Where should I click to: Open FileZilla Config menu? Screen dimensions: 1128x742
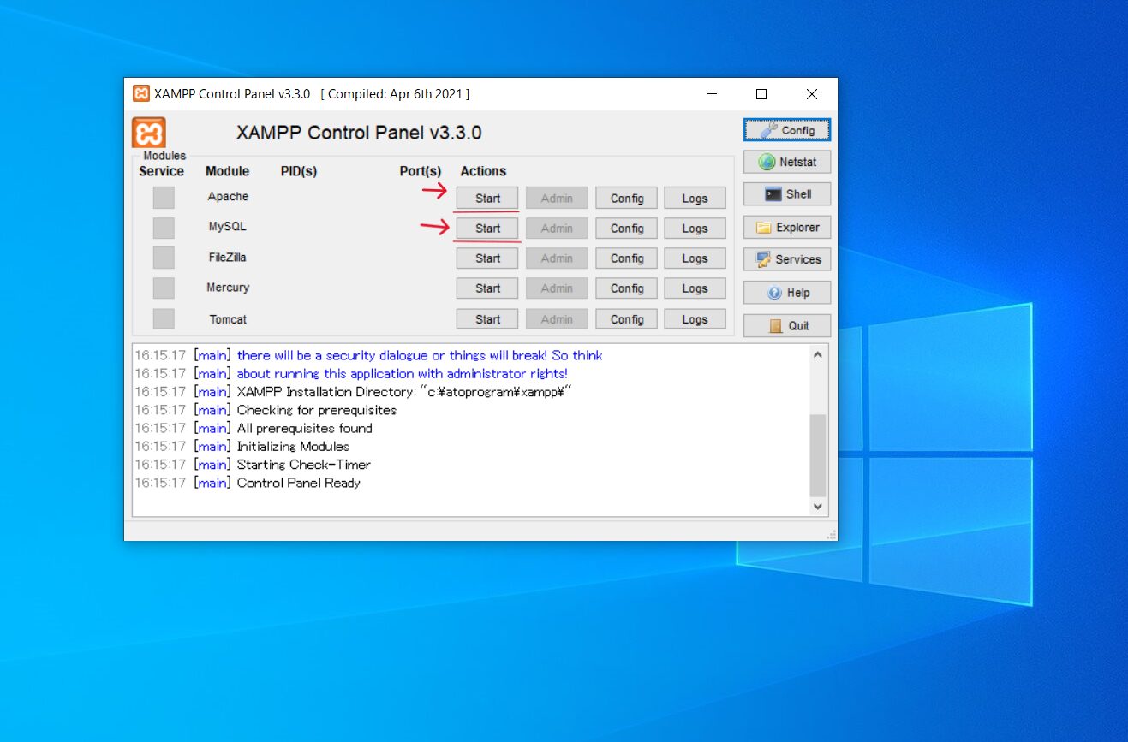pos(627,258)
